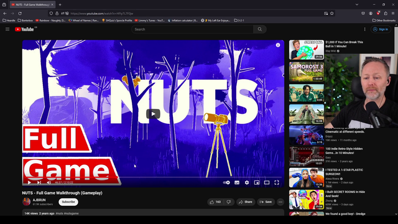Click the search magnifier button
This screenshot has height=224, width=398.
click(x=260, y=29)
